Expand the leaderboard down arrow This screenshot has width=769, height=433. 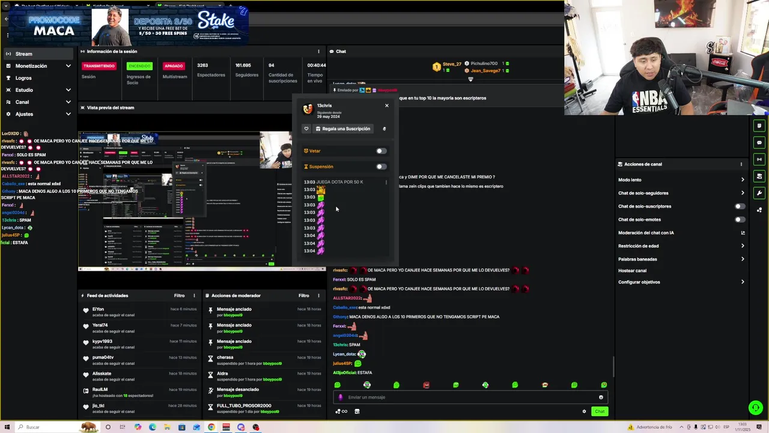click(x=470, y=79)
